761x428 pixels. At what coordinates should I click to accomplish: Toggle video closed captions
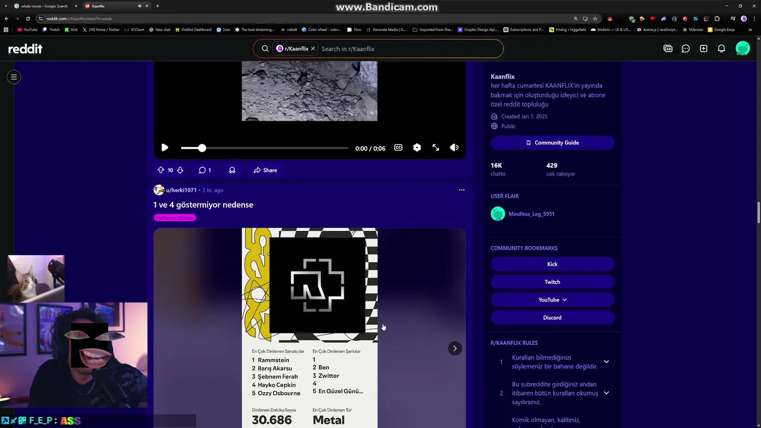[398, 147]
